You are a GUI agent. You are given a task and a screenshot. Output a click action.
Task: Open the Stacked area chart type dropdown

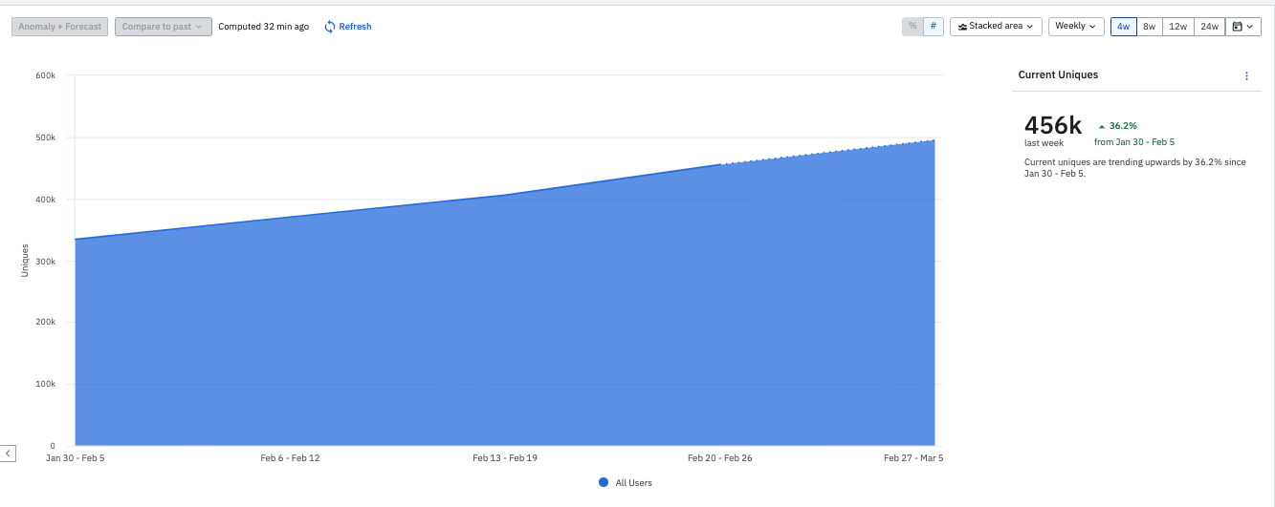(996, 27)
